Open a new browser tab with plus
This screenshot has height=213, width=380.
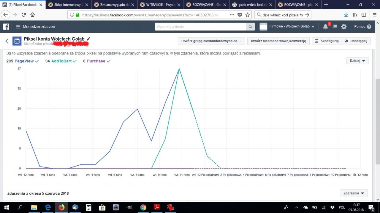coord(326,4)
